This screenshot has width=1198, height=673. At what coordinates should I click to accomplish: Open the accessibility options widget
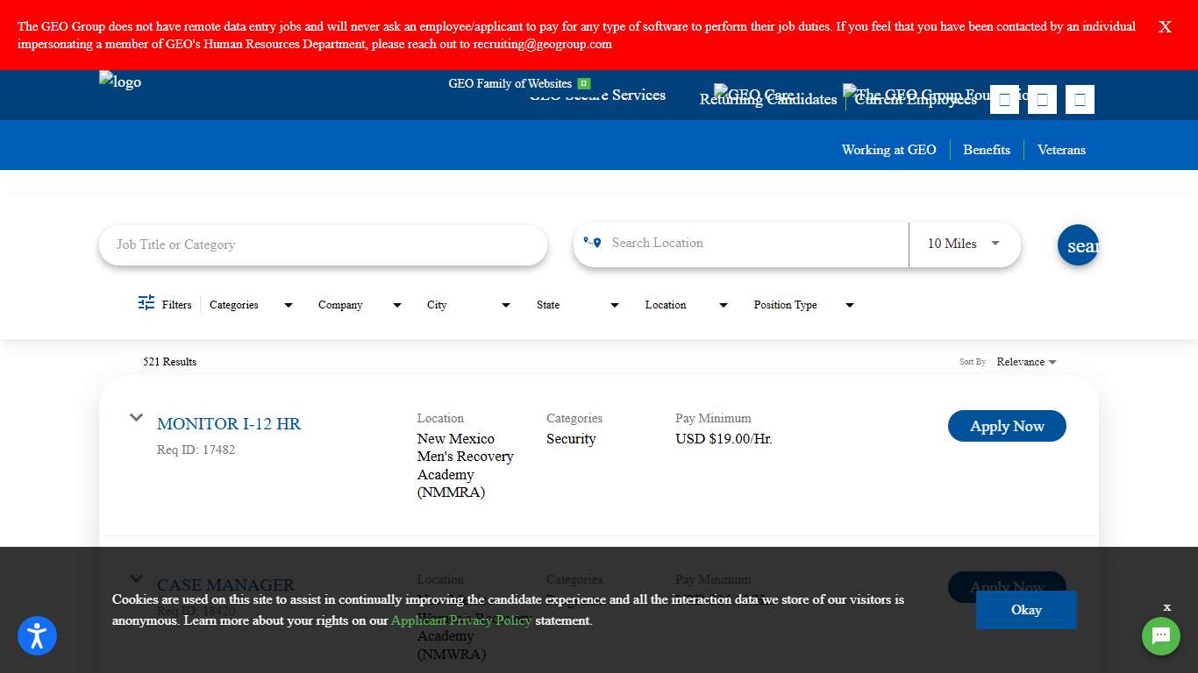click(37, 636)
